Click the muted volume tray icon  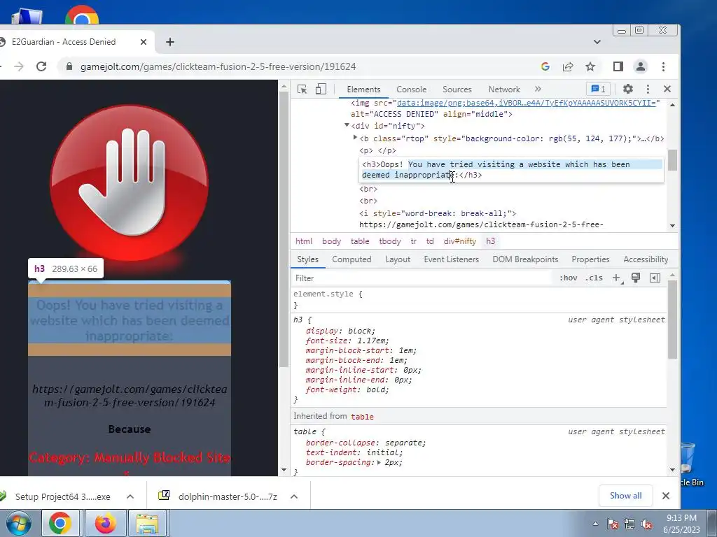(x=646, y=524)
